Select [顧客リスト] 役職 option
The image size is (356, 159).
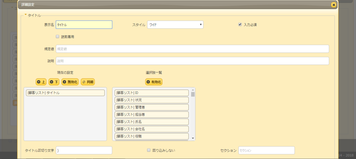152,136
